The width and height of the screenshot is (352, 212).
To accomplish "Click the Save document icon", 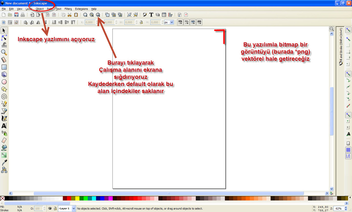I will click(x=16, y=15).
